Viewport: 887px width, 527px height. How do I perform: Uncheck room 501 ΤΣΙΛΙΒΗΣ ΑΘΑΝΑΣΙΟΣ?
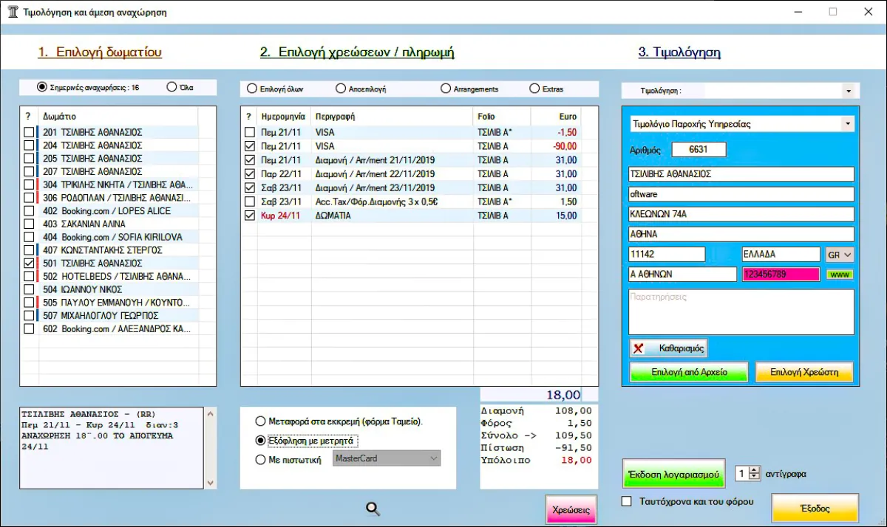tap(29, 263)
